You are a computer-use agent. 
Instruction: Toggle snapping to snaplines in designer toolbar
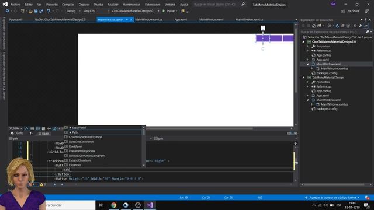click(49, 128)
